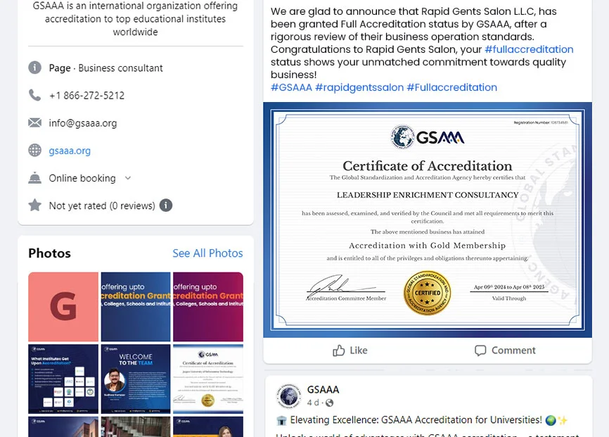Open GSAAA page name on second post

click(x=323, y=390)
